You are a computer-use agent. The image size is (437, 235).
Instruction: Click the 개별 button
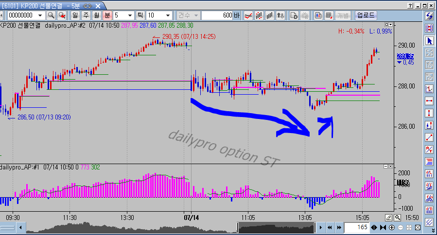(x=343, y=16)
